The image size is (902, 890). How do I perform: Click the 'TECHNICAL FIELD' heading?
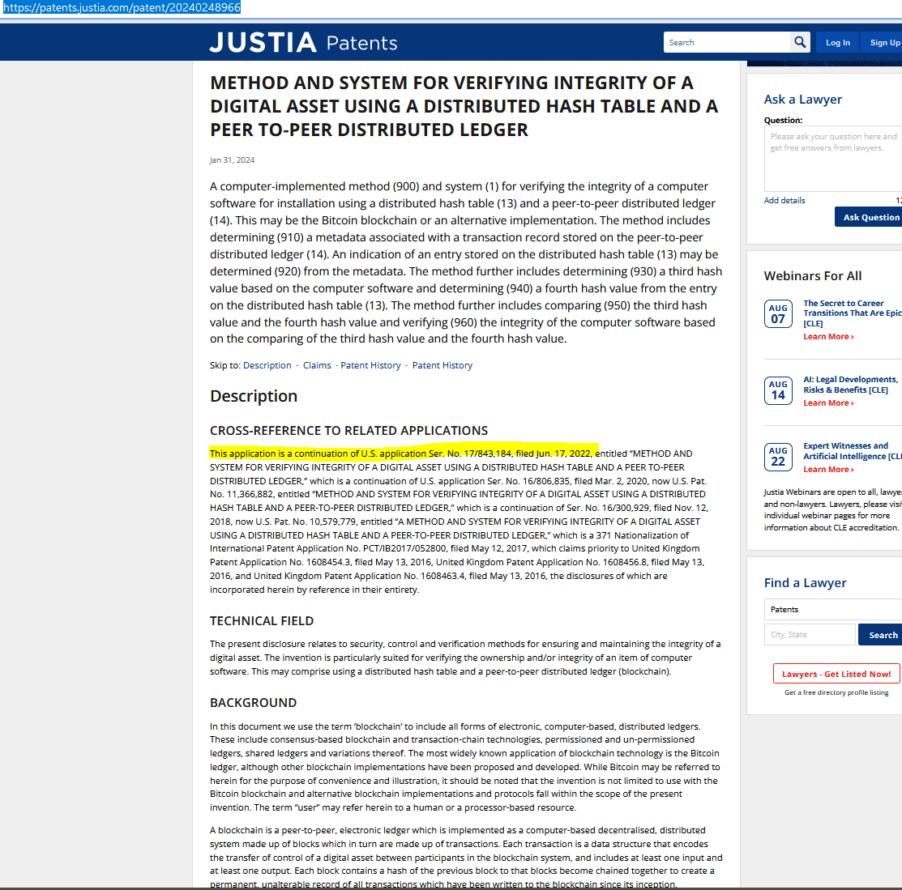click(x=262, y=621)
